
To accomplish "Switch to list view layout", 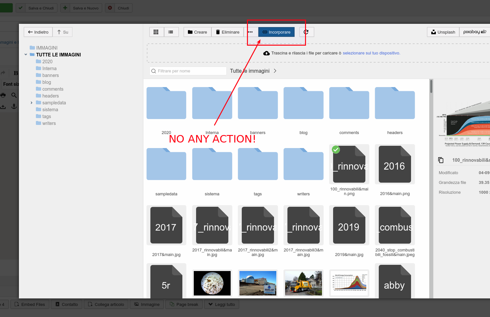I will click(171, 32).
